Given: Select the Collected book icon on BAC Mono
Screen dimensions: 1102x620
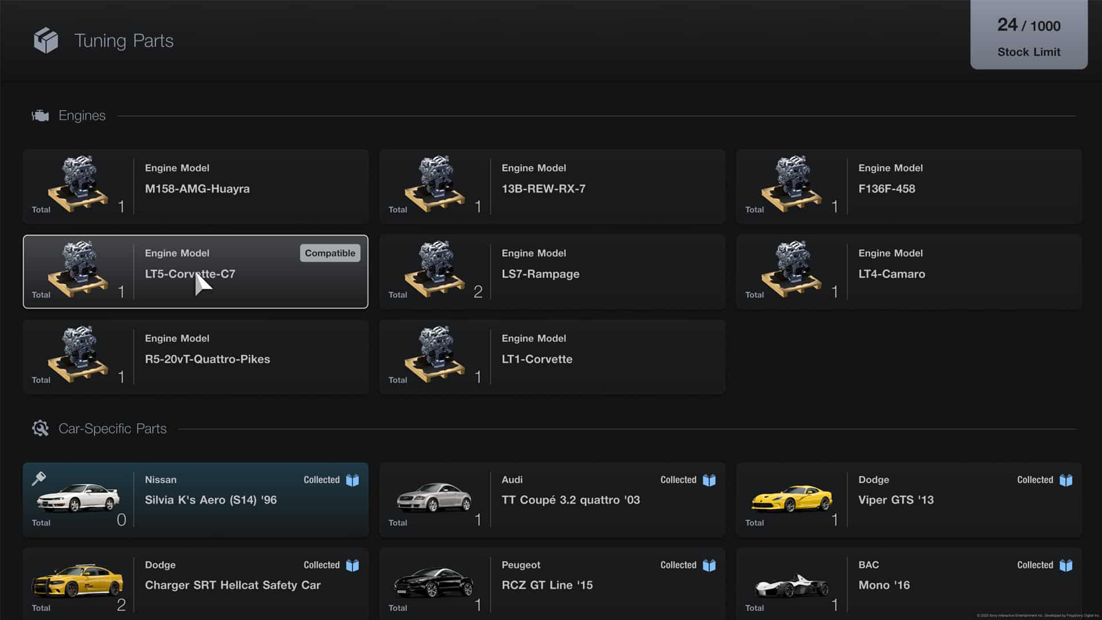Looking at the screenshot, I should [1066, 565].
